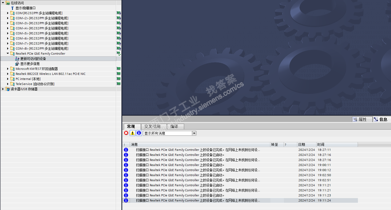This screenshot has height=210, width=391.
Task: Select the COM <6> folder icon
Action: pyautogui.click(x=12, y=38)
